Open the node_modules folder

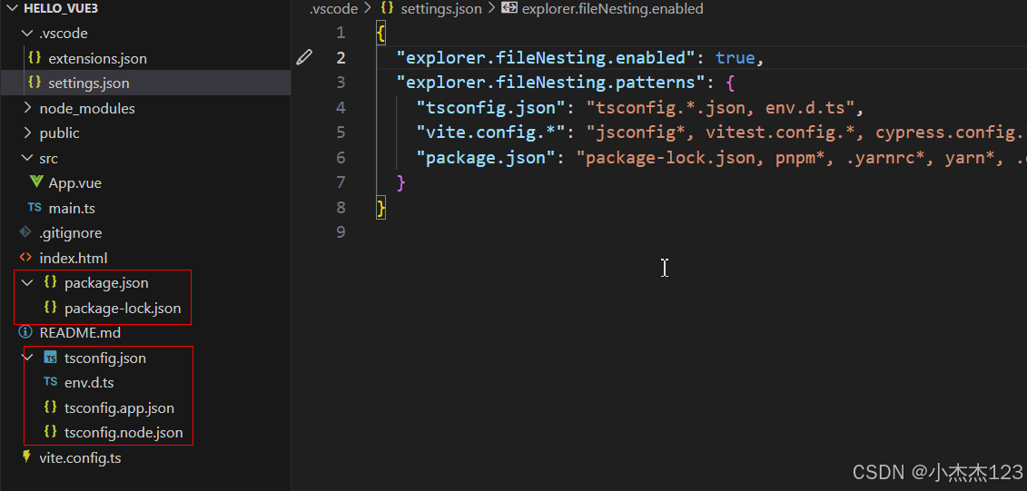click(x=87, y=108)
